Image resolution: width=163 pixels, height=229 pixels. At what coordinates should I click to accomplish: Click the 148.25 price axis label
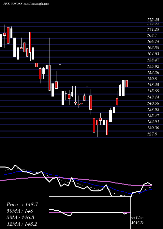(153, 85)
